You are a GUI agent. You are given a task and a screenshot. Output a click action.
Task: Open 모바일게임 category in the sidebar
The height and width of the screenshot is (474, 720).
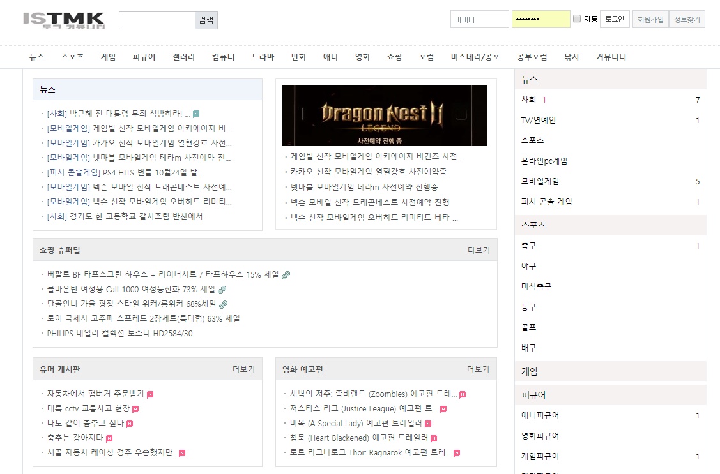point(540,182)
